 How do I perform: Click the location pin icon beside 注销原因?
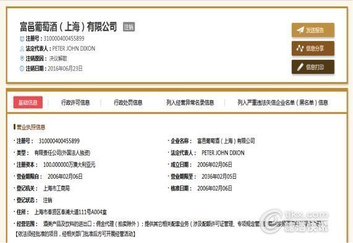22,59
